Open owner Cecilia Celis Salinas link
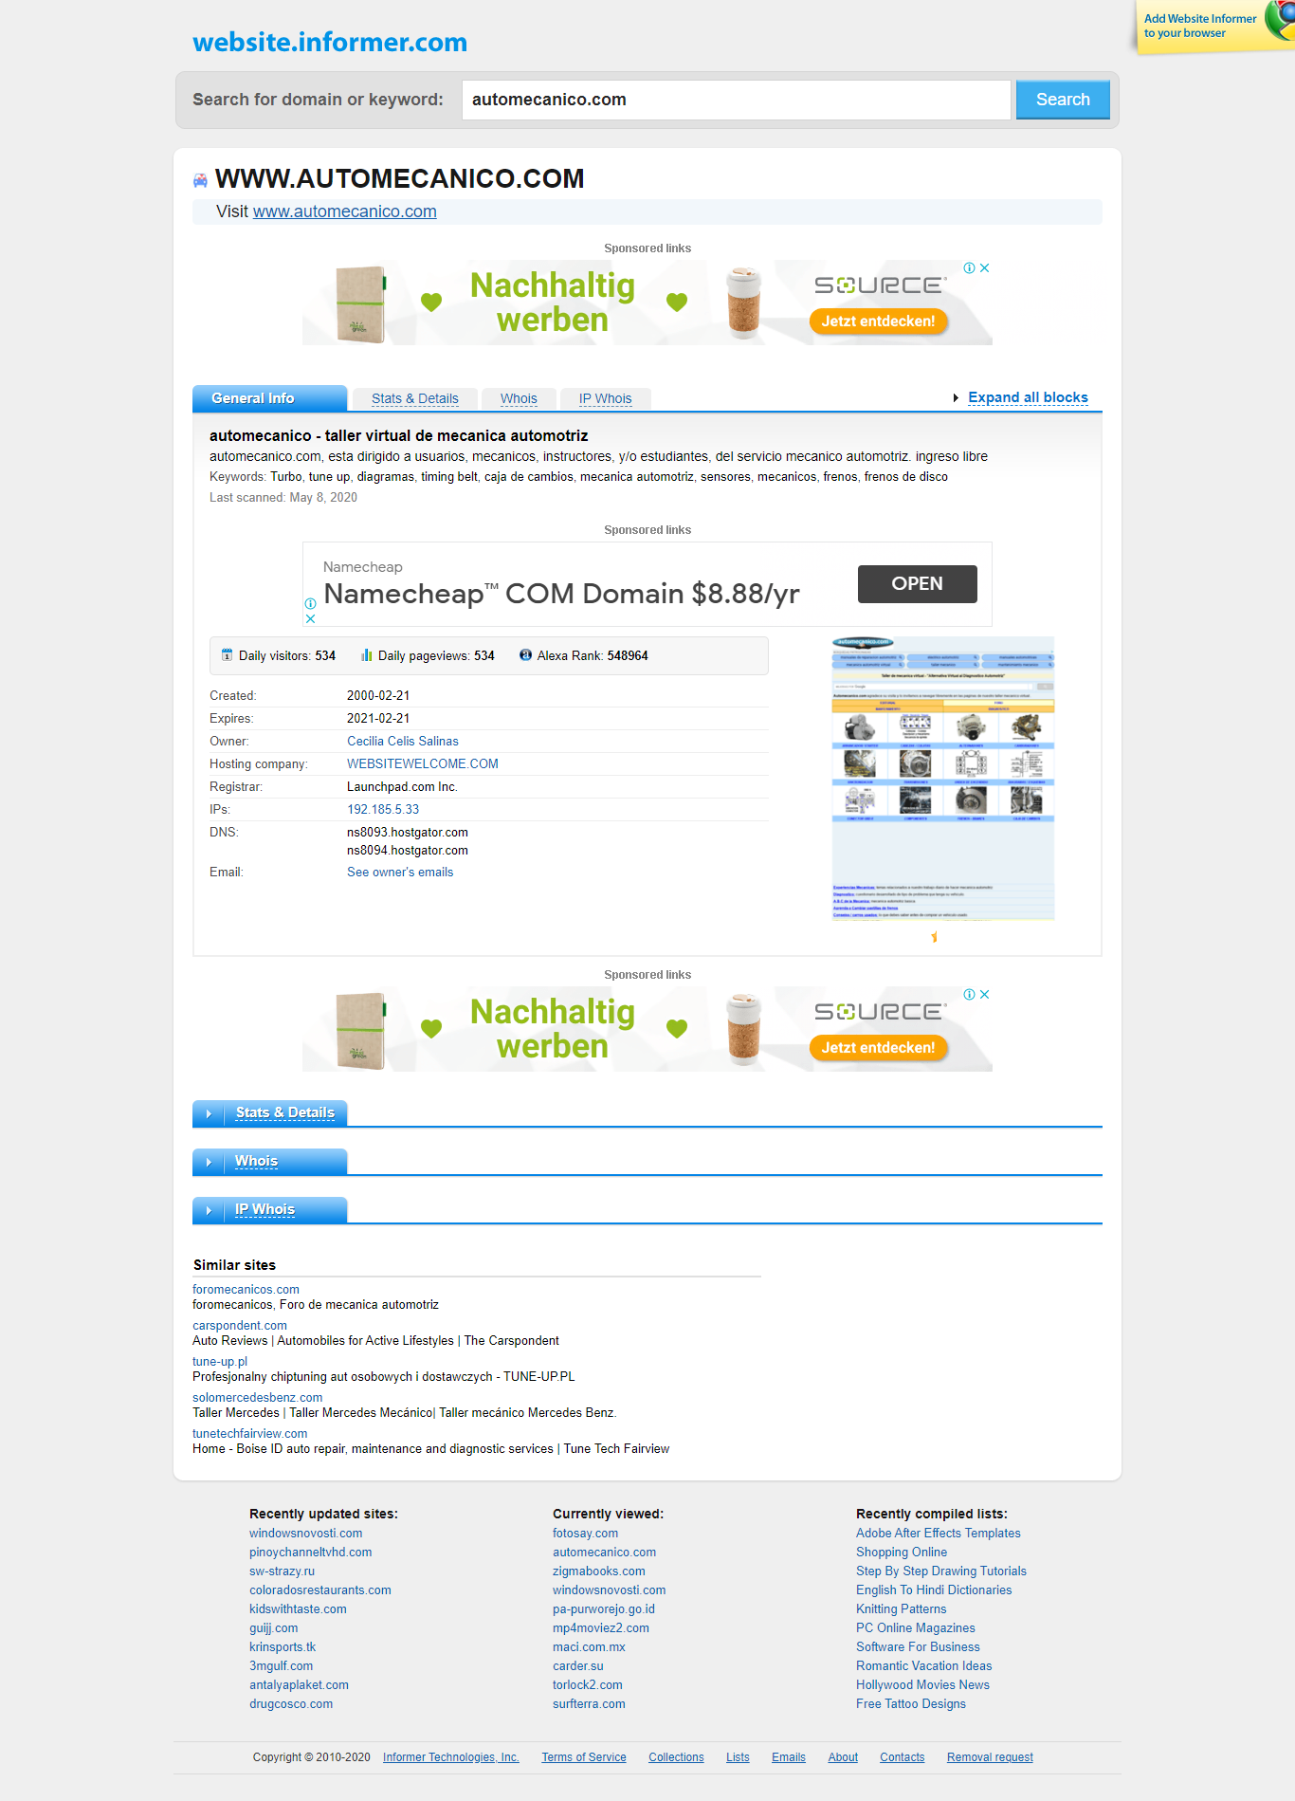1295x1801 pixels. tap(403, 742)
